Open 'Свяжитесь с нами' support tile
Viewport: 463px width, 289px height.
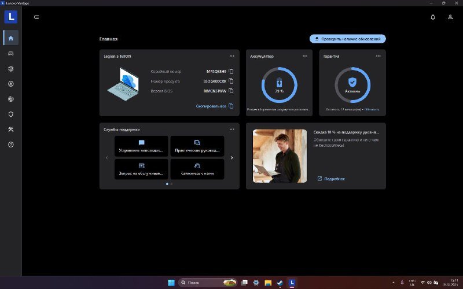tap(197, 169)
